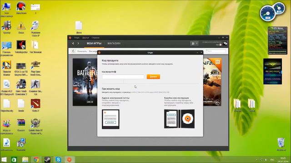This screenshot has height=163, width=291.
Task: Open the Platinum Hide IP desktop shortcut
Action: point(35,29)
